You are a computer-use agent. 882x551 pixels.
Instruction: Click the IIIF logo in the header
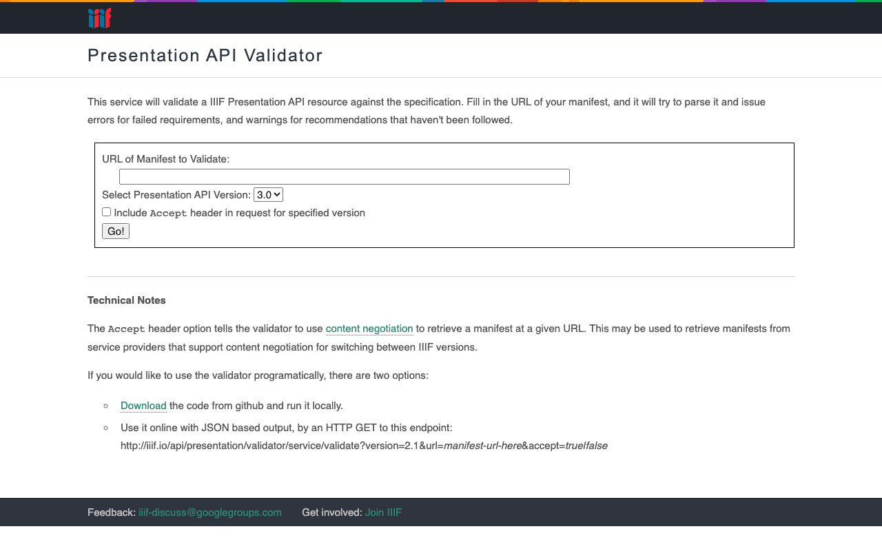point(99,18)
